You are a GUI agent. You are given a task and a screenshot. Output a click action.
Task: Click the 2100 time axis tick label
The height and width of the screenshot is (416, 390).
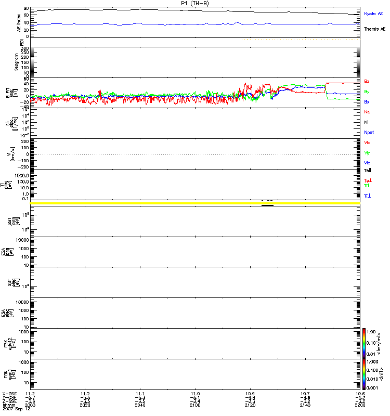(x=195, y=405)
